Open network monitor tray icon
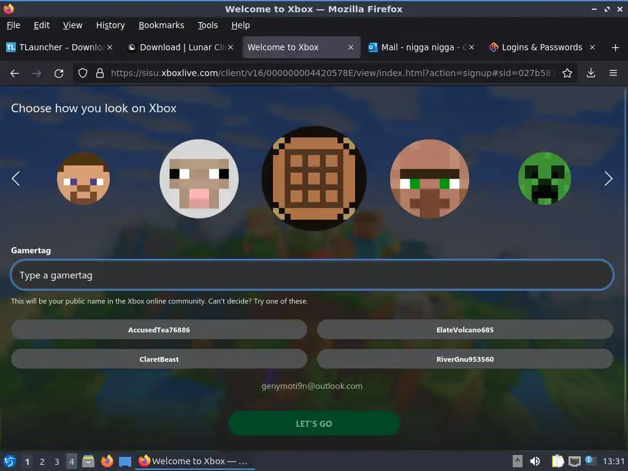Image resolution: width=628 pixels, height=471 pixels. tap(574, 461)
